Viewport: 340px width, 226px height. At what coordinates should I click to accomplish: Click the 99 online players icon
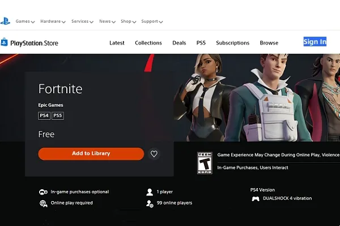pyautogui.click(x=150, y=203)
